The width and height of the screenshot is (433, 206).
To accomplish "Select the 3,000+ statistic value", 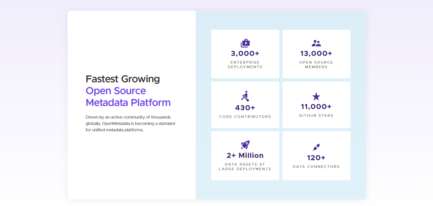I will (x=245, y=54).
